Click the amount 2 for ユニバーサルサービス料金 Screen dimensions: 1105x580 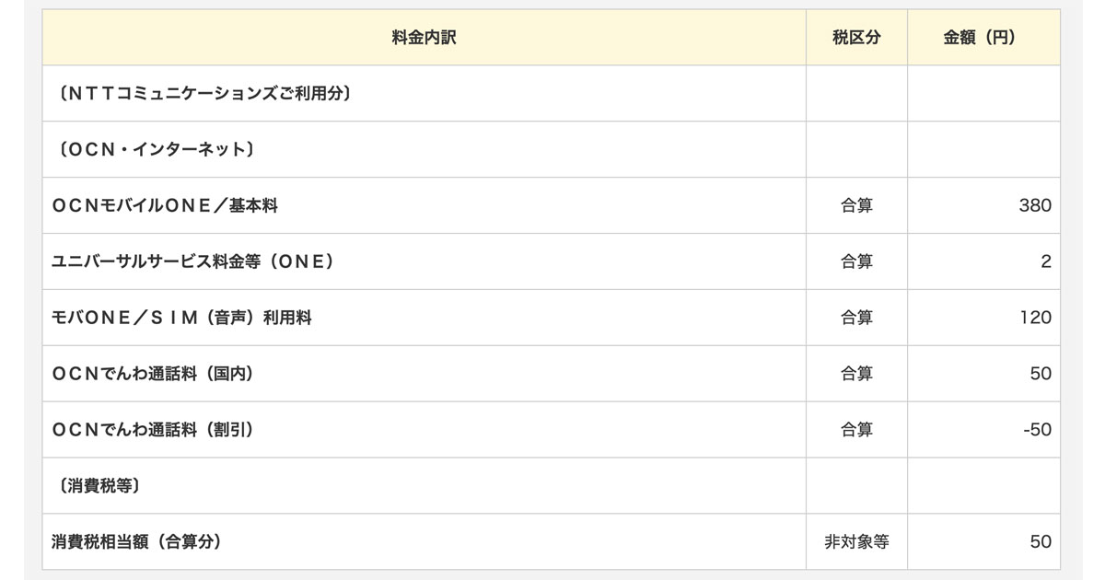pyautogui.click(x=1045, y=261)
